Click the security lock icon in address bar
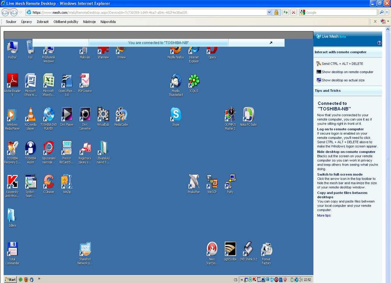391x283 pixels. pyautogui.click(x=276, y=12)
